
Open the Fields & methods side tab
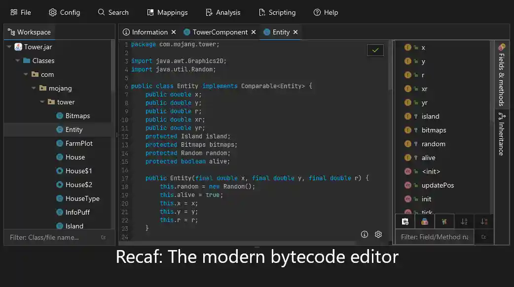[502, 75]
